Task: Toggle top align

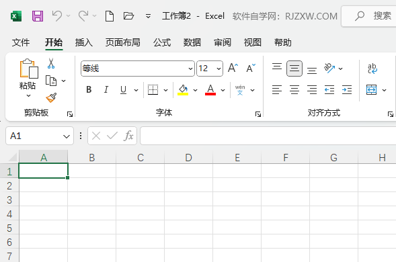Action: pos(277,67)
